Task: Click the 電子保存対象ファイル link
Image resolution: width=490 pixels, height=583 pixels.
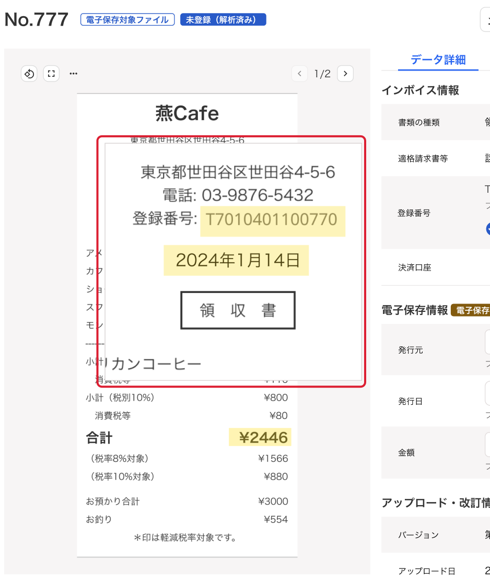Action: (x=127, y=19)
